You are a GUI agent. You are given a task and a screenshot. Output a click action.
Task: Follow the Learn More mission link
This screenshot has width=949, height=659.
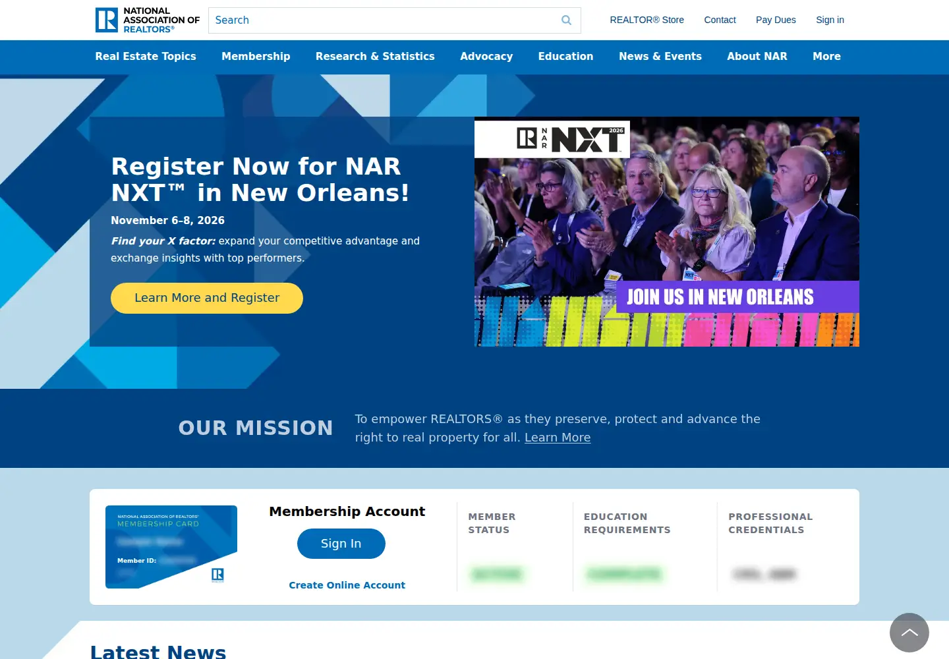tap(558, 438)
